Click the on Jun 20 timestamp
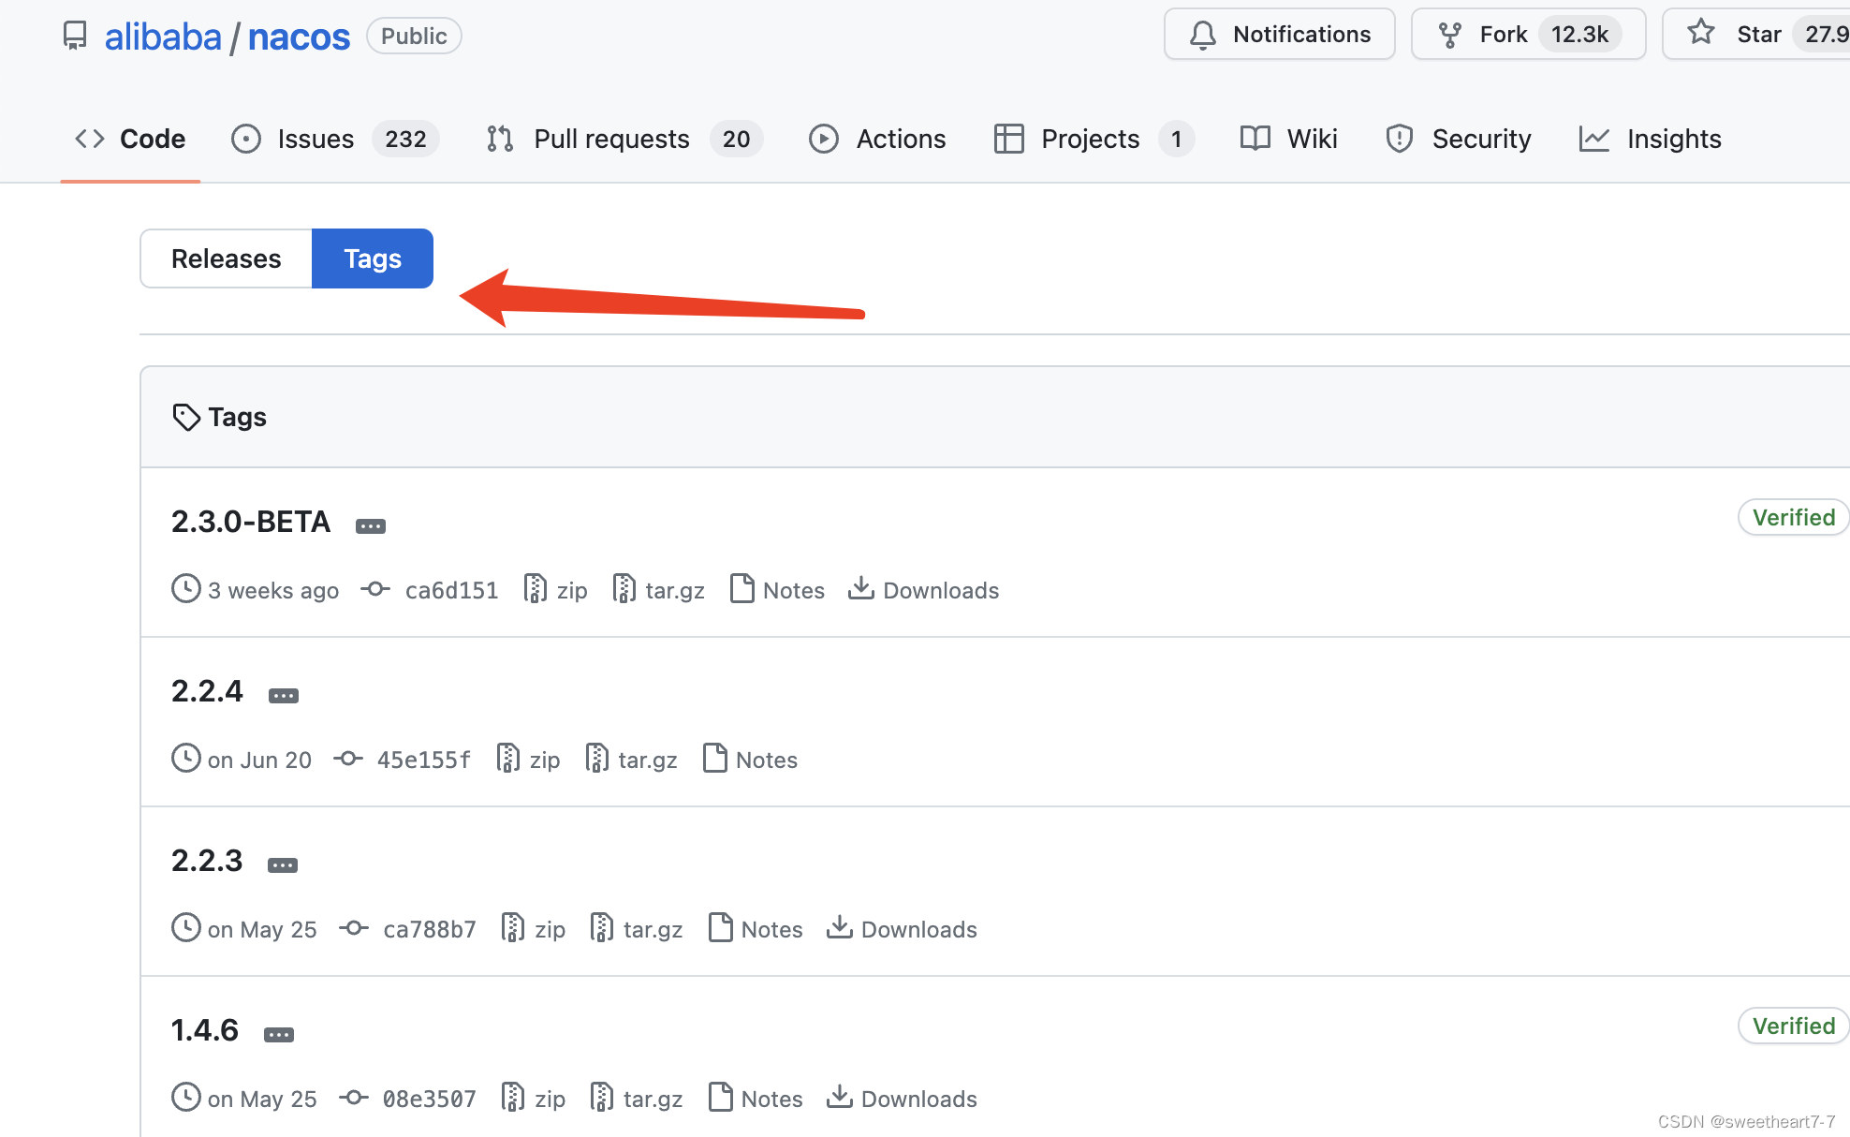Image resolution: width=1850 pixels, height=1137 pixels. (259, 760)
